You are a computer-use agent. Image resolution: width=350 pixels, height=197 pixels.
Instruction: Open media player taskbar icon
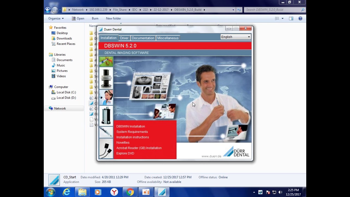[98, 192]
